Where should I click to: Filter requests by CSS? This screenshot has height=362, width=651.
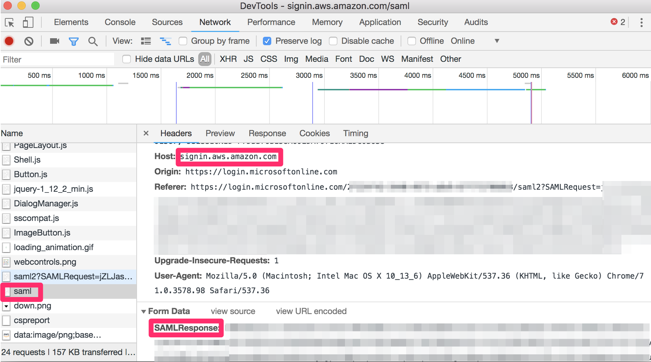(x=269, y=59)
